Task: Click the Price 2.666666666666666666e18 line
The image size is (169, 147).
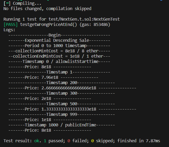Action: pyautogui.click(x=72, y=88)
